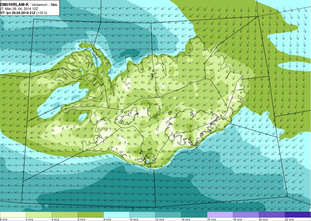Choose the dark indigo 22 m/s legend swatch
311x221 pixels.
(298, 215)
